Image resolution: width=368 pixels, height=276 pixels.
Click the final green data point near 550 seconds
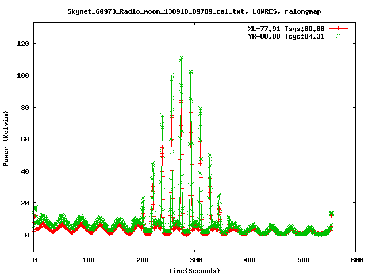point(331,214)
